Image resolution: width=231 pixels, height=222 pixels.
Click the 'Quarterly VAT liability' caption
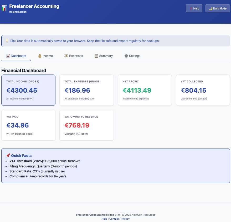click(x=76, y=134)
